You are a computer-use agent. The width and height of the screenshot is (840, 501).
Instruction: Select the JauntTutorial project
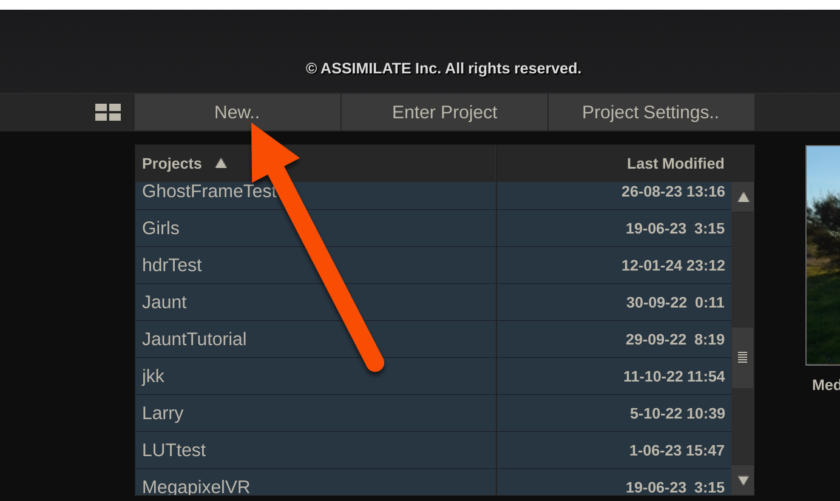pos(194,340)
